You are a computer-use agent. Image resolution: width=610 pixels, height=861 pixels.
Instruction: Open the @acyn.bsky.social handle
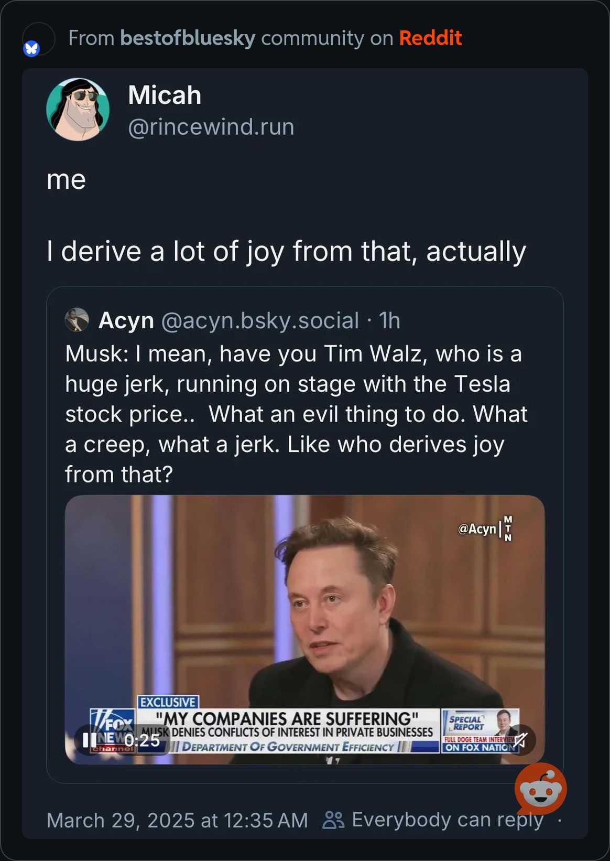pyautogui.click(x=260, y=320)
